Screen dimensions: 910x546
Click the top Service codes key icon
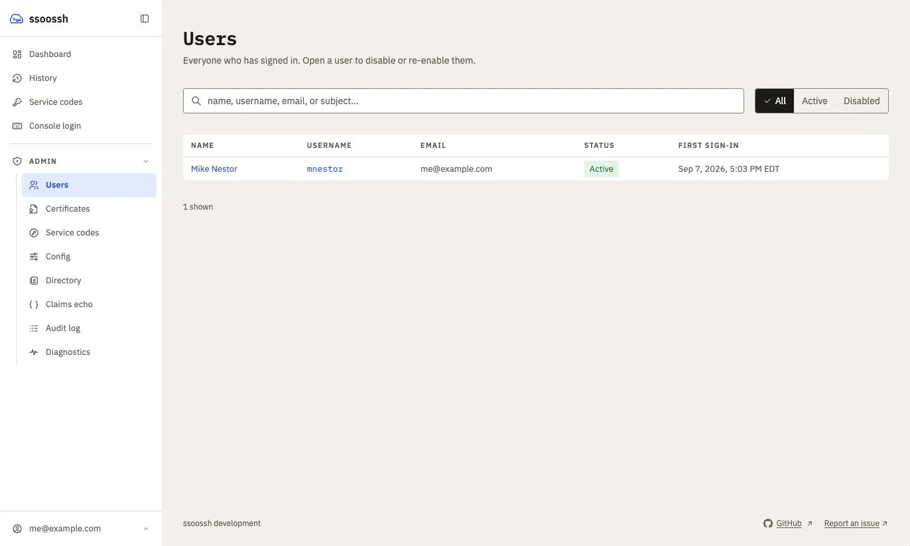point(17,102)
